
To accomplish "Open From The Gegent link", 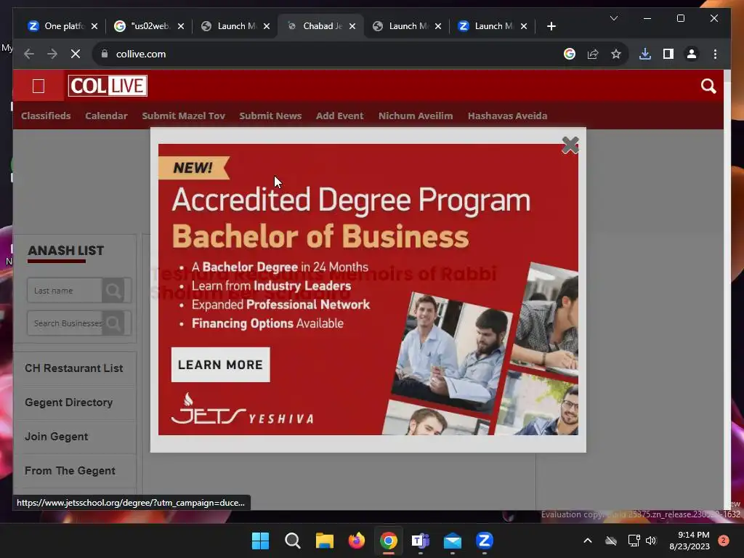I will click(x=70, y=471).
